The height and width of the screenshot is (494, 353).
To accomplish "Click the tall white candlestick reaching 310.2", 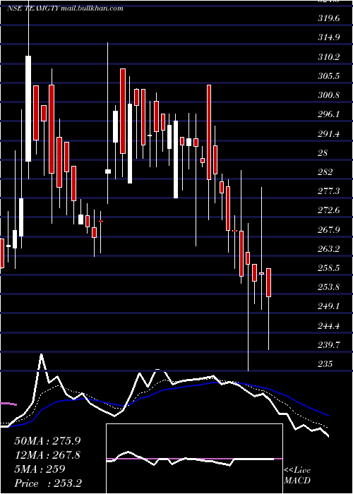I will pyautogui.click(x=28, y=109).
